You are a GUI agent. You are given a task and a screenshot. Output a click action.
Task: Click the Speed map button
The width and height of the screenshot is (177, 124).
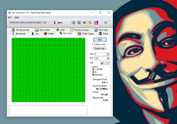[100, 48]
